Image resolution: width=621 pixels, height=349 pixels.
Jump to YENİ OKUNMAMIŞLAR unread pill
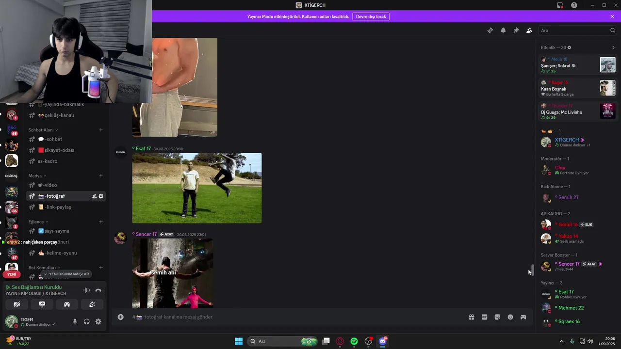(x=66, y=274)
